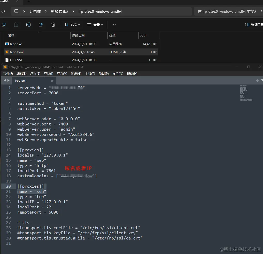Click the remotePort = 6000 line

point(38,212)
